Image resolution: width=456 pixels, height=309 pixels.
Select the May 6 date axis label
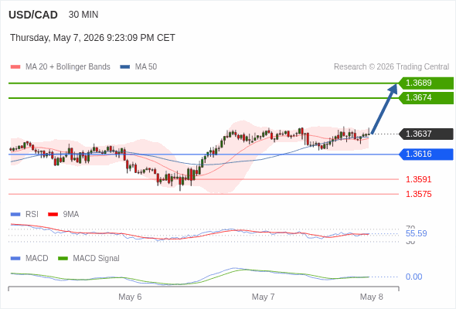point(130,297)
